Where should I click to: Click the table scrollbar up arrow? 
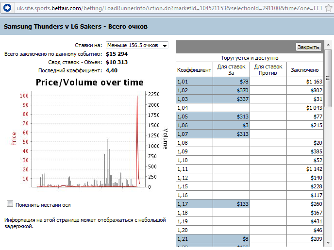pyautogui.click(x=328, y=45)
